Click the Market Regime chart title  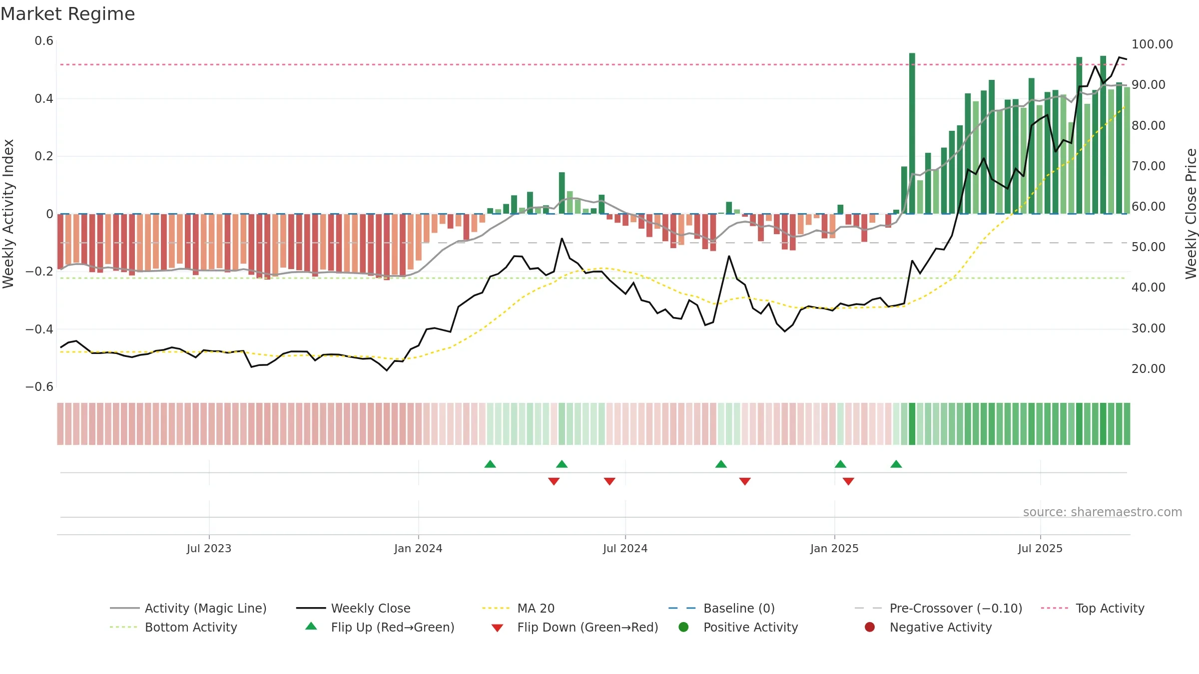pyautogui.click(x=67, y=14)
